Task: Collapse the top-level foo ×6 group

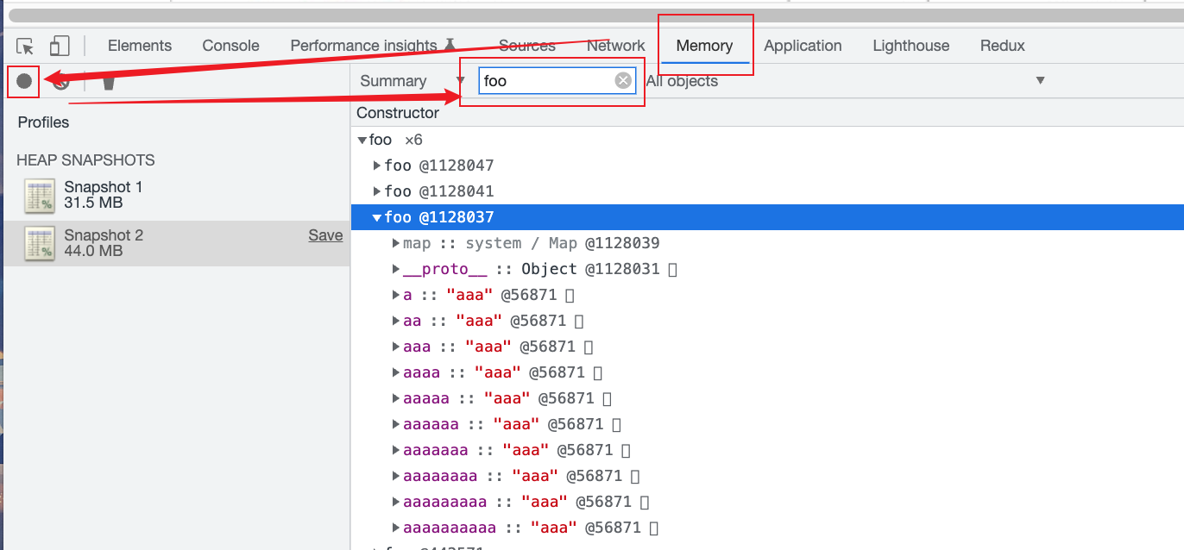Action: pos(361,141)
